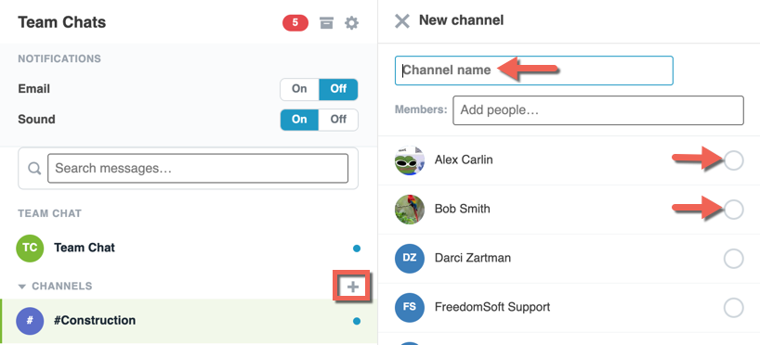Open the #Construction channel
Image resolution: width=760 pixels, height=345 pixels.
[x=189, y=321]
